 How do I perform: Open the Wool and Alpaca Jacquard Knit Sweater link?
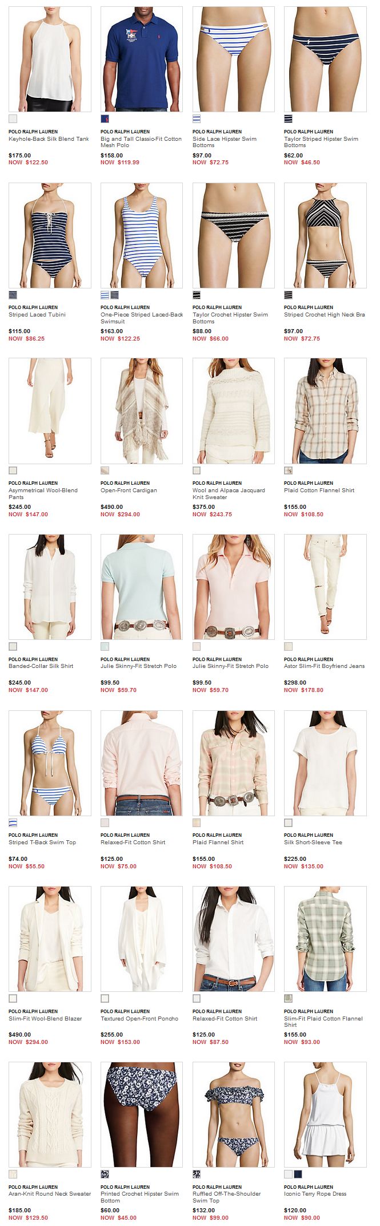point(229,494)
